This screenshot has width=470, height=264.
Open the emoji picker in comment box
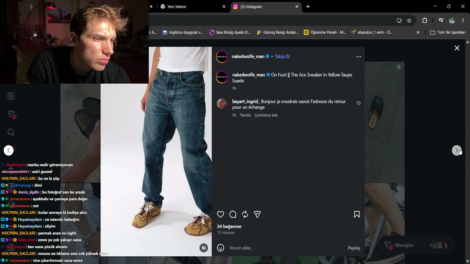221,248
